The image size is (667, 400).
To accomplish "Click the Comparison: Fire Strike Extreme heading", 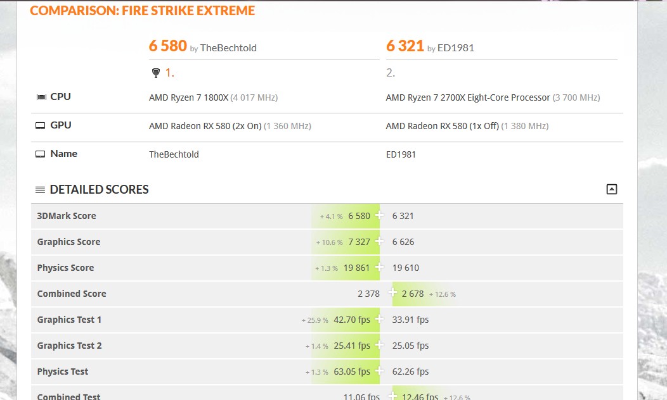I will click(x=142, y=11).
